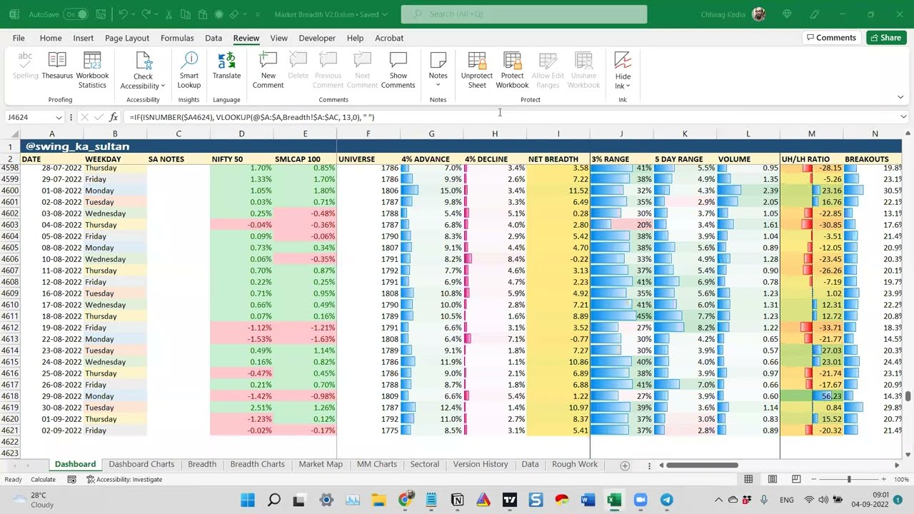Switch to Page Layout view icon
The height and width of the screenshot is (514, 914).
[x=772, y=480]
